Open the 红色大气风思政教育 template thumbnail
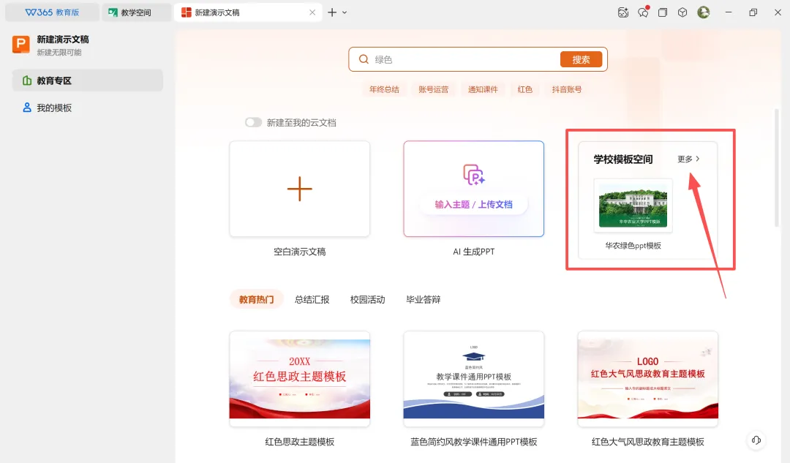The width and height of the screenshot is (790, 463). 648,379
